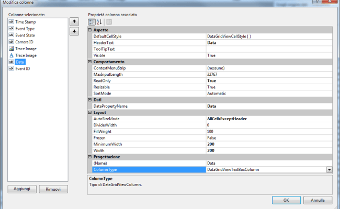Viewport: 340px width, 209px height.
Task: Move selected column up with arrow button
Action: [x=74, y=21]
